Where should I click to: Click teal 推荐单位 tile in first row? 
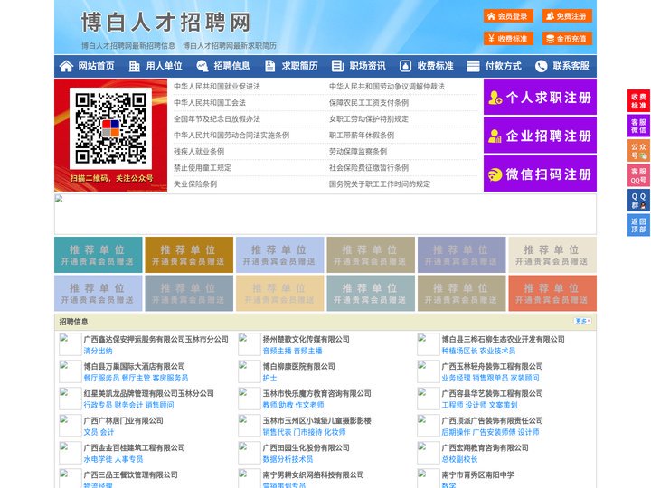coord(99,255)
